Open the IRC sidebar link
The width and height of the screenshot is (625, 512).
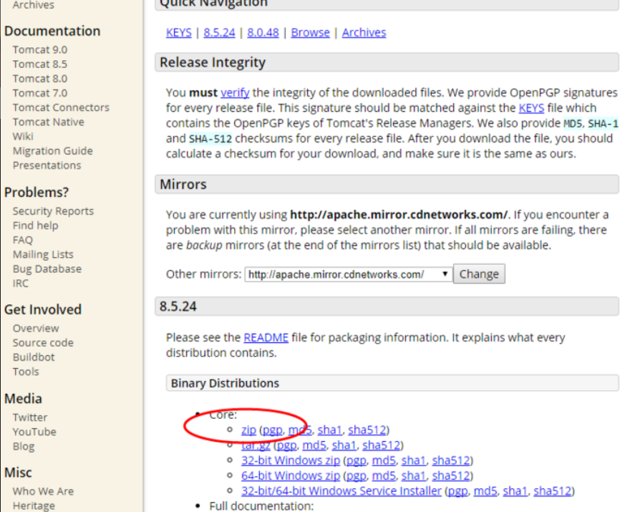click(x=20, y=284)
